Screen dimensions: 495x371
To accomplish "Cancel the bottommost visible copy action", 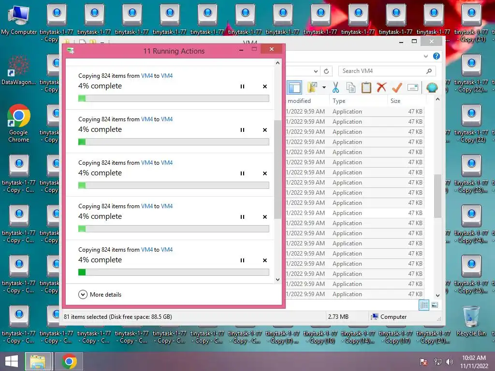I will click(265, 260).
